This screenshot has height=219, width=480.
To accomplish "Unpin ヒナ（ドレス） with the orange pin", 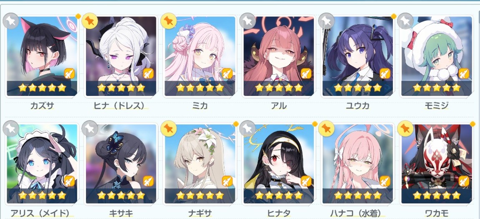I will coord(90,21).
